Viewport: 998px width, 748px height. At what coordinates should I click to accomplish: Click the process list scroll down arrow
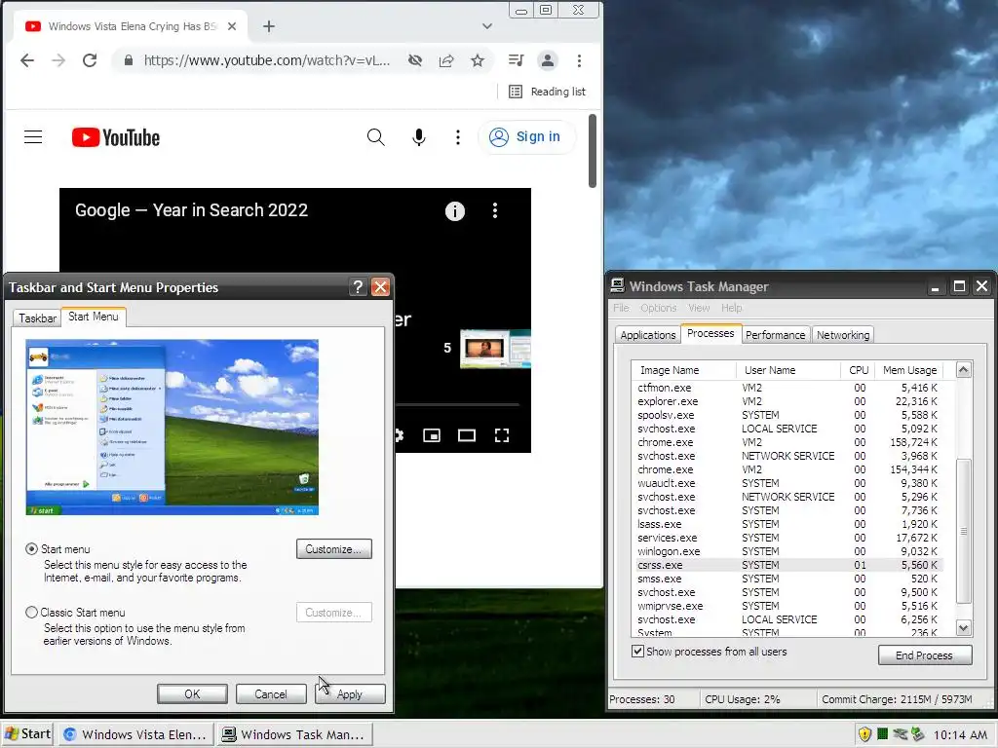pyautogui.click(x=964, y=628)
